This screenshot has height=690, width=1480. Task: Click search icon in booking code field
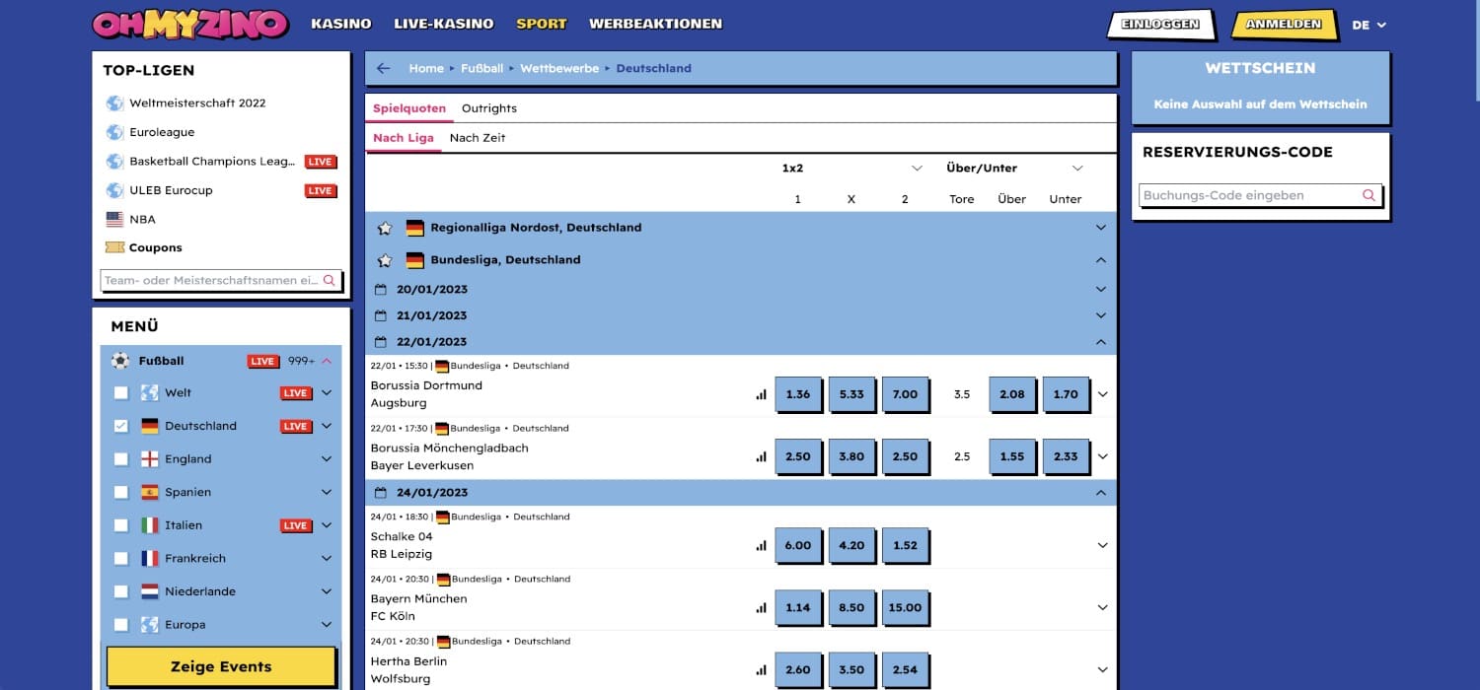click(x=1369, y=195)
